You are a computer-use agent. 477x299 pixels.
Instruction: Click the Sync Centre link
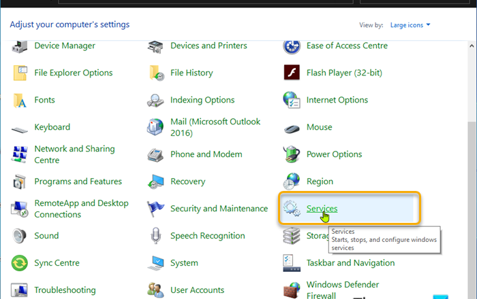click(x=57, y=263)
